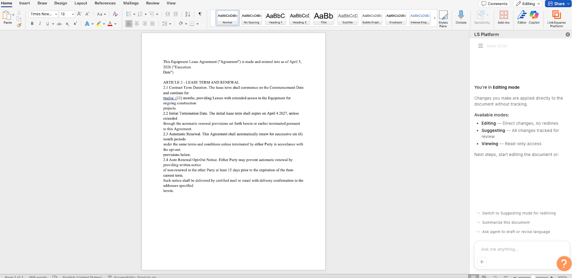Click Summarize this document suggestion

[x=506, y=222]
